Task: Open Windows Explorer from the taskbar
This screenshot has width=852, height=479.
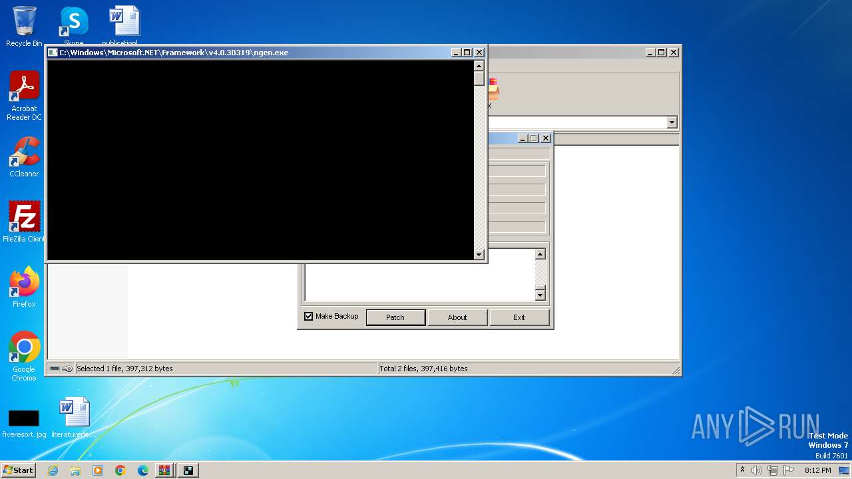Action: click(x=75, y=470)
